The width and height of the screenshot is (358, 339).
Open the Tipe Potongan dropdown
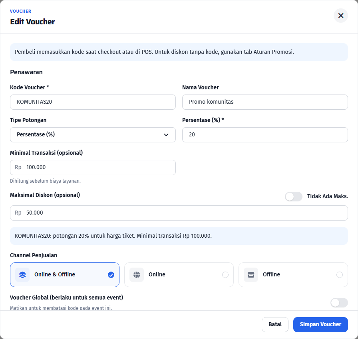coord(93,135)
